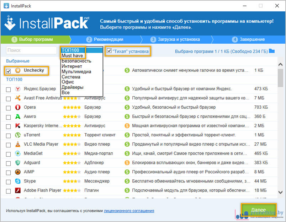Click the green dollar icon for Unchecky

tap(127, 70)
